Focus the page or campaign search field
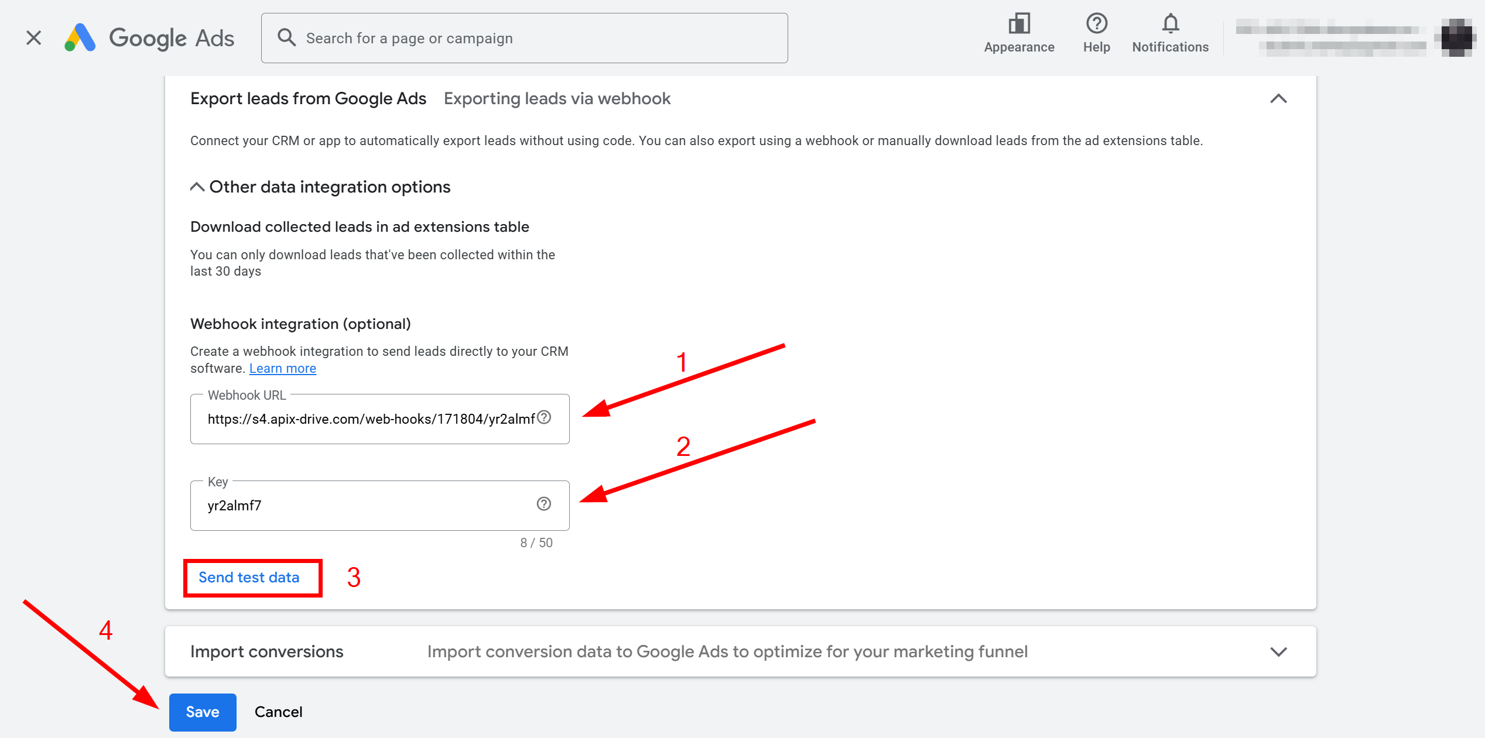Image resolution: width=1485 pixels, height=738 pixels. point(524,38)
